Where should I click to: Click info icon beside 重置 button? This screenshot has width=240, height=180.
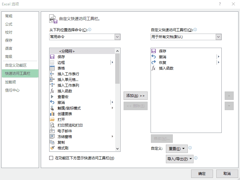tap(190, 148)
